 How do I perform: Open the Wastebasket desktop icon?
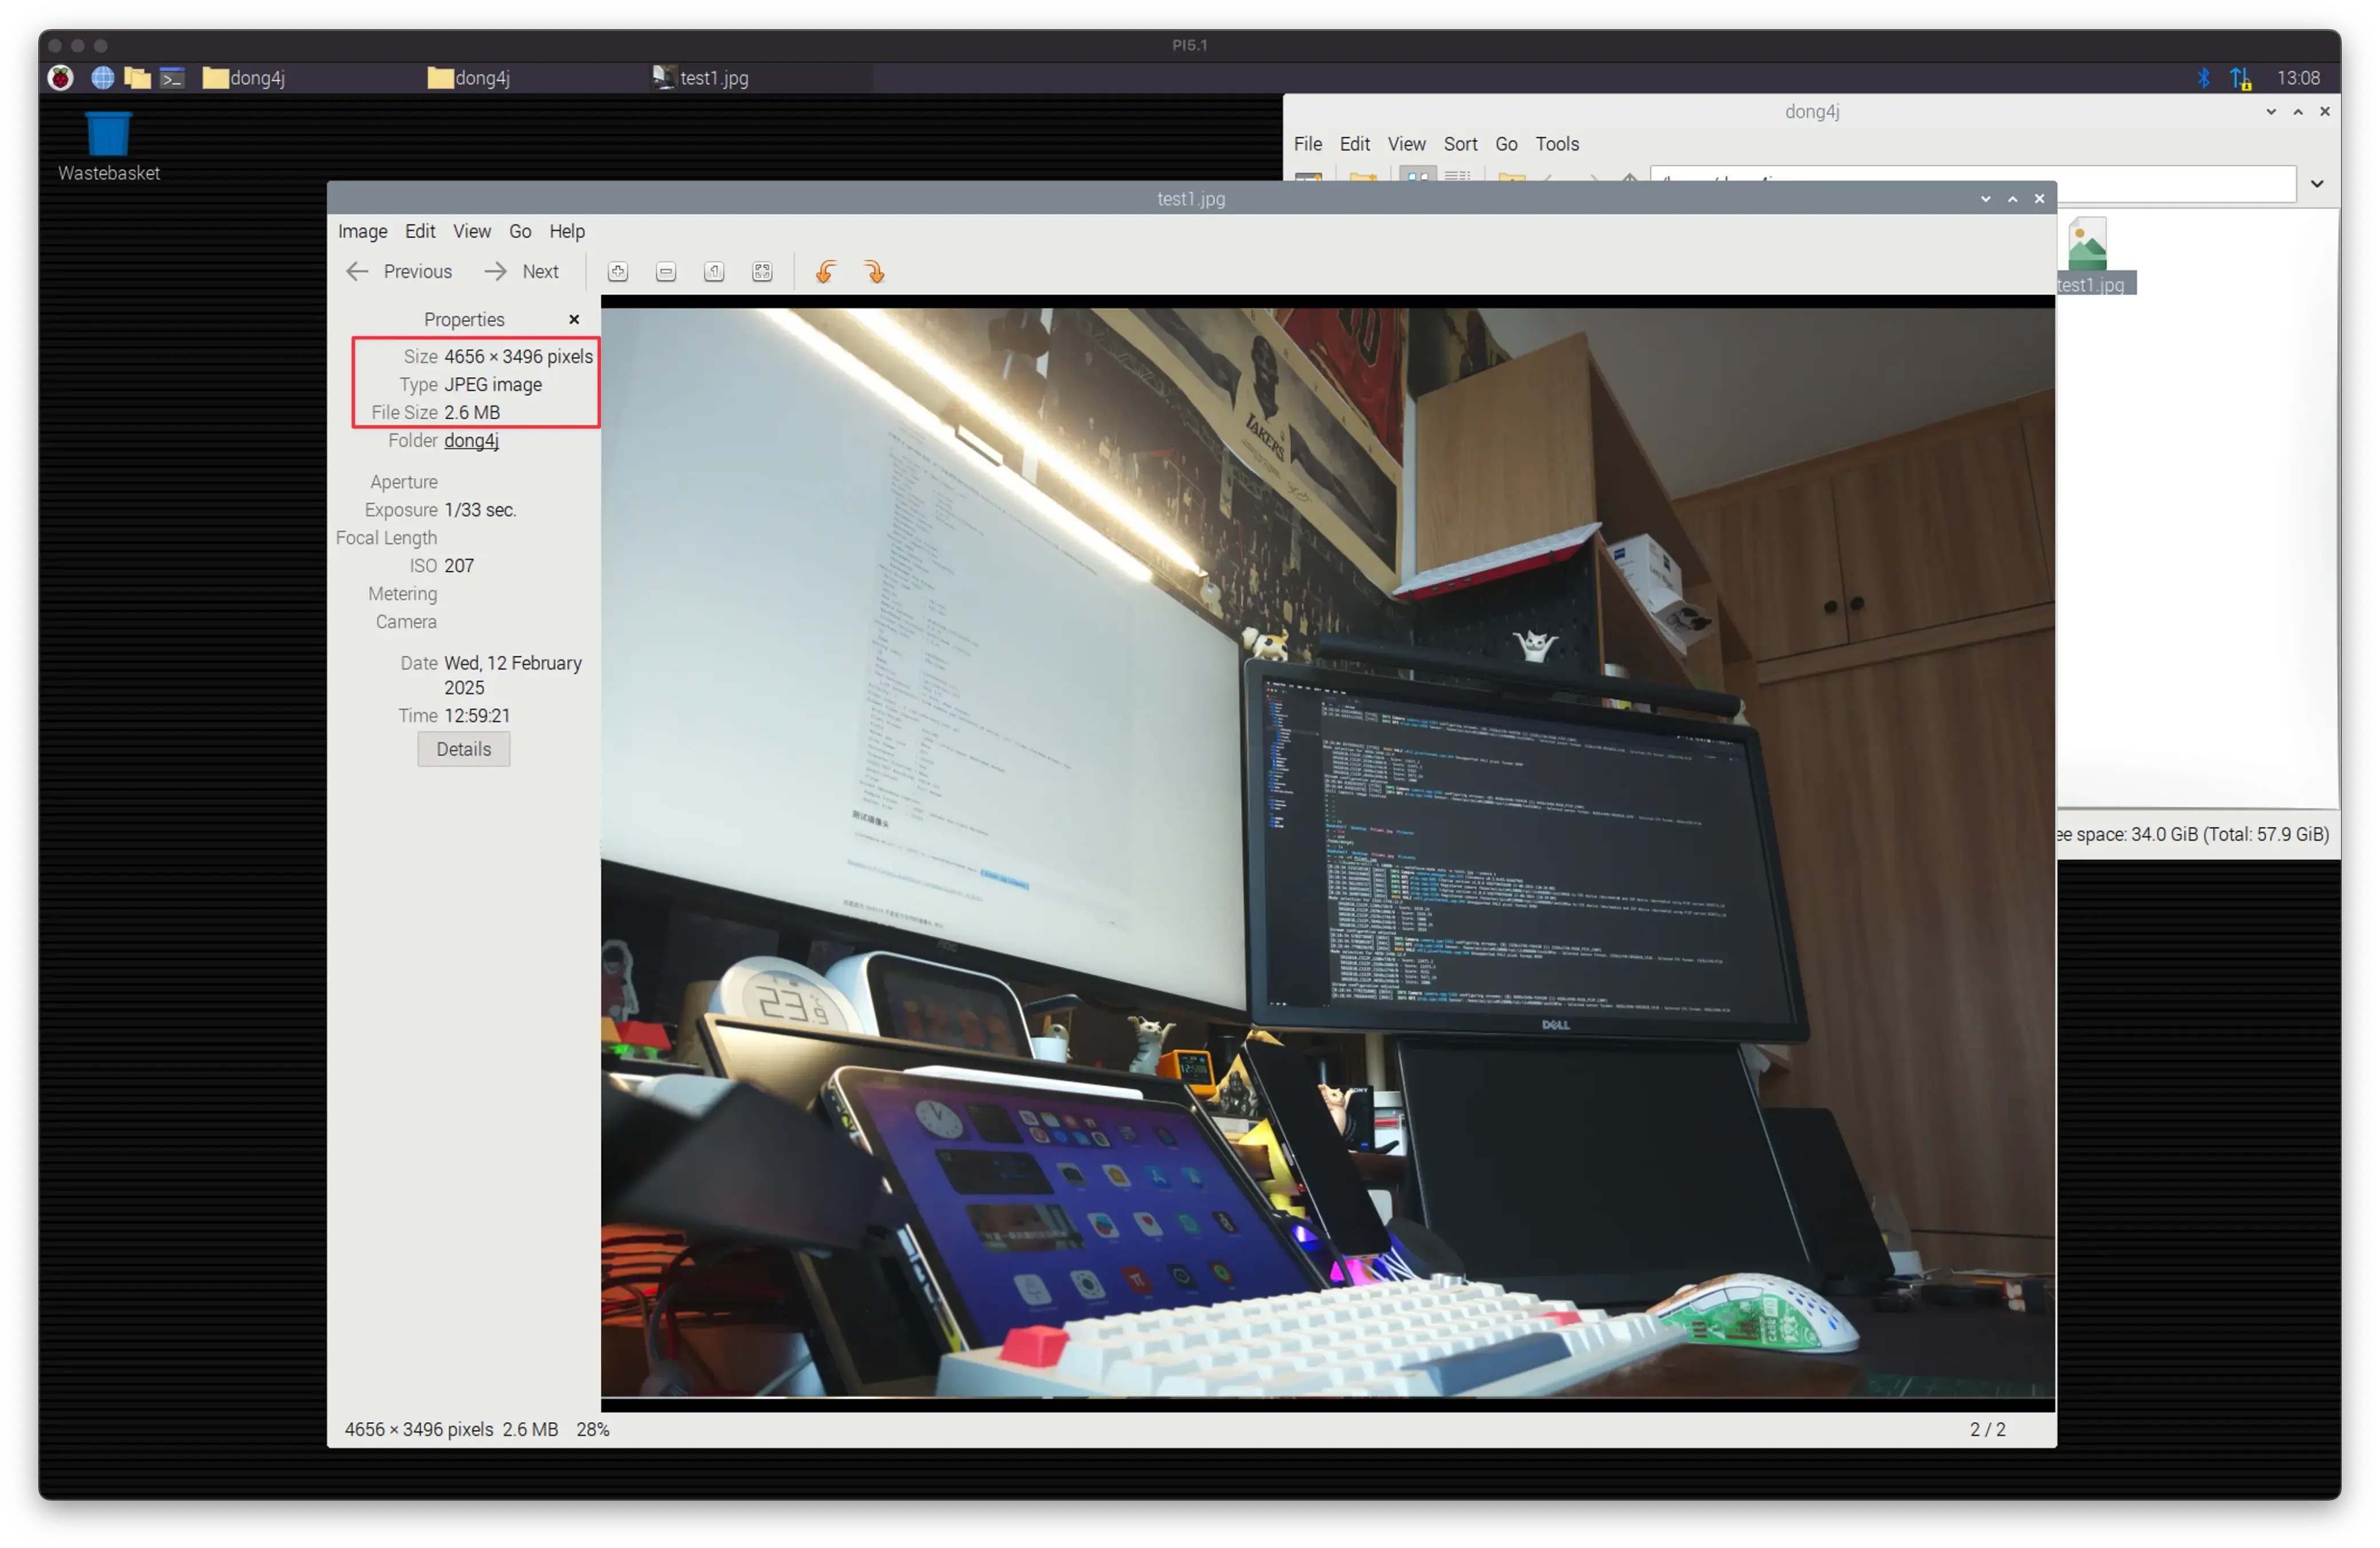108,135
